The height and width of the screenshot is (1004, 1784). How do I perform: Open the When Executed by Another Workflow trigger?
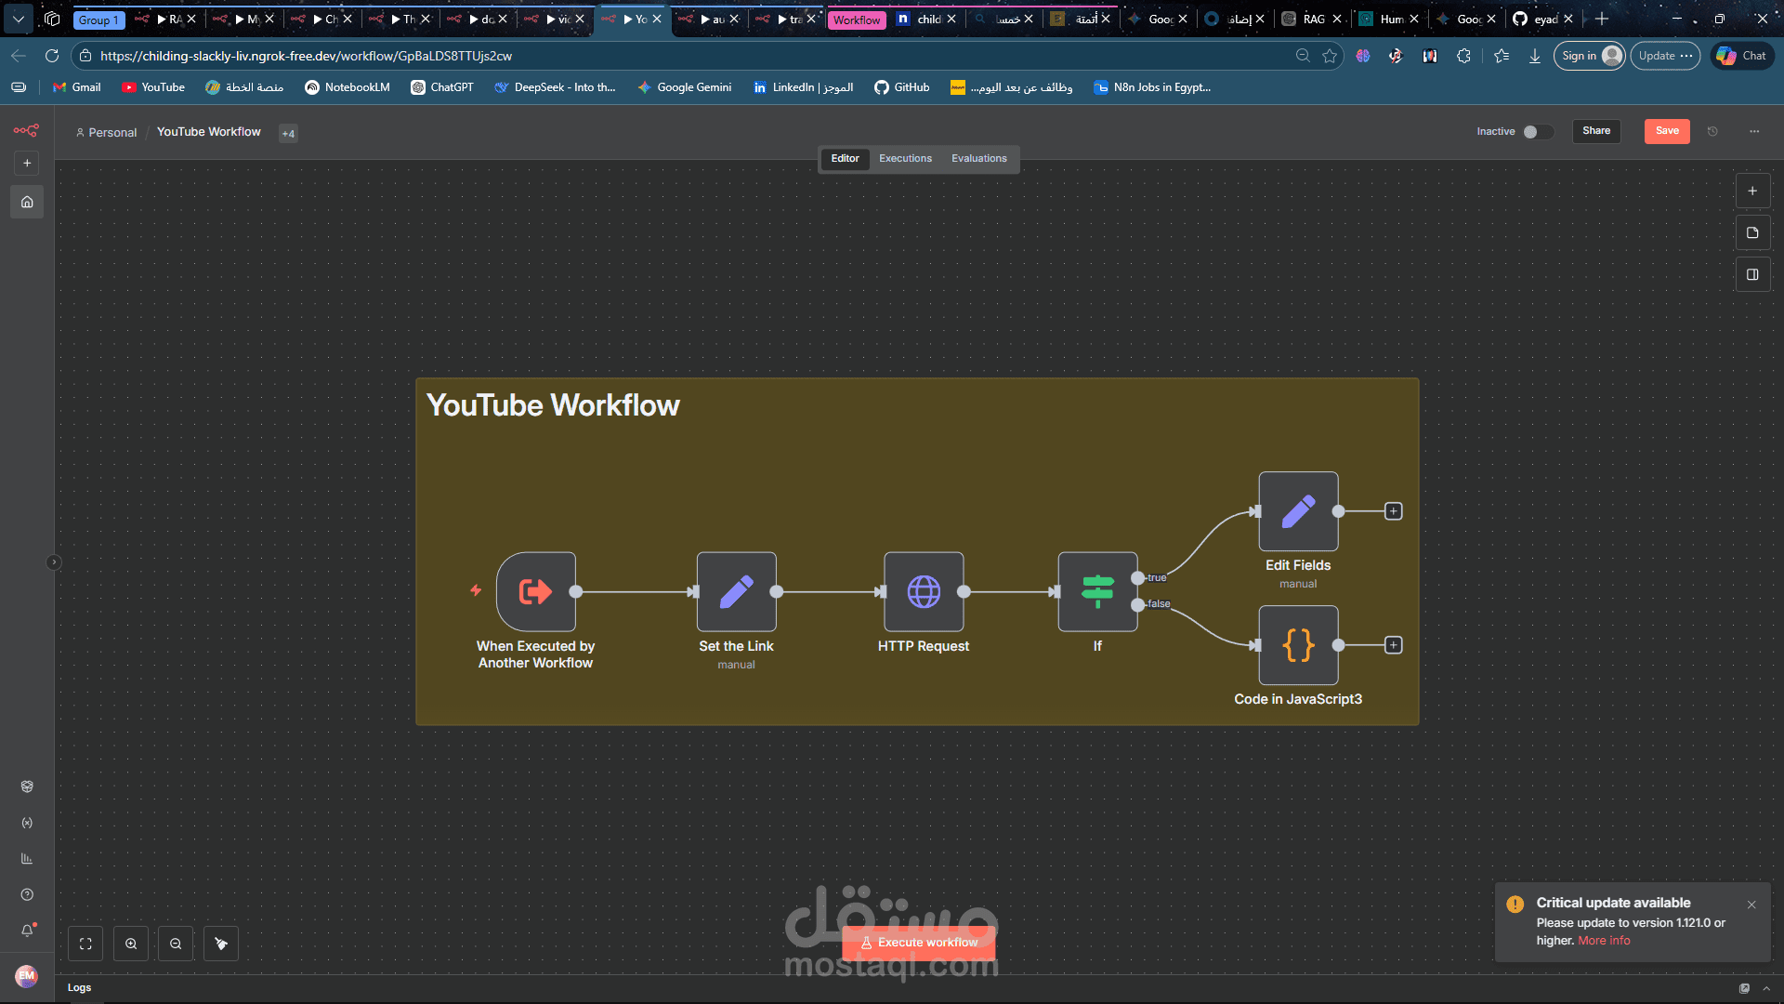click(x=535, y=592)
